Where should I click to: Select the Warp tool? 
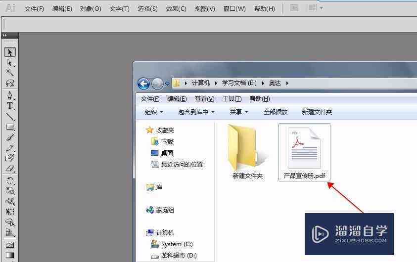(x=10, y=201)
